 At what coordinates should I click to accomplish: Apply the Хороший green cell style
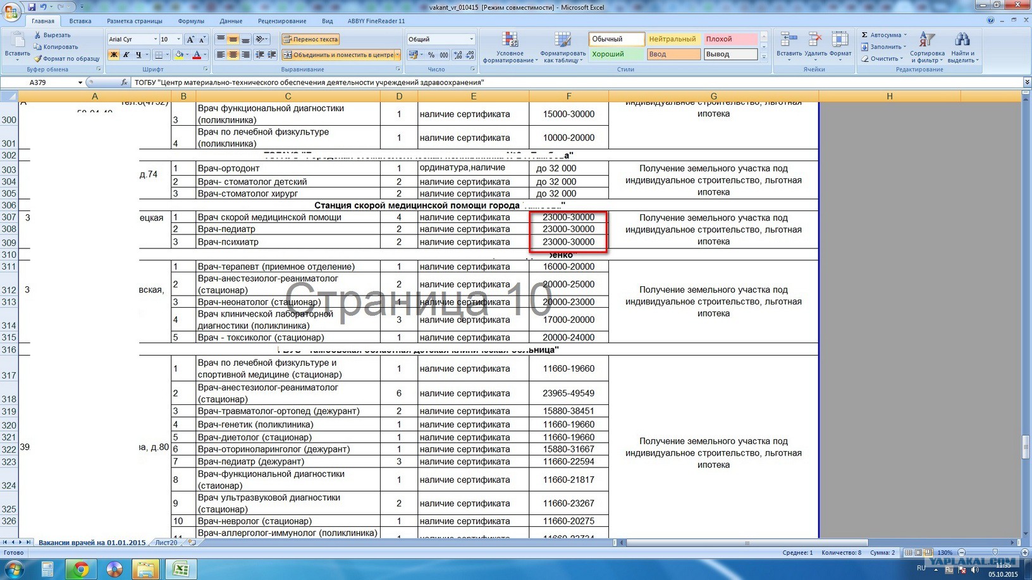617,54
